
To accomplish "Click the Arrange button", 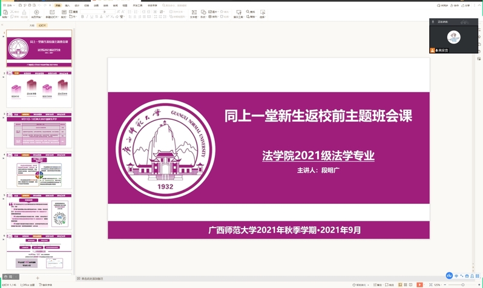I will [x=212, y=16].
